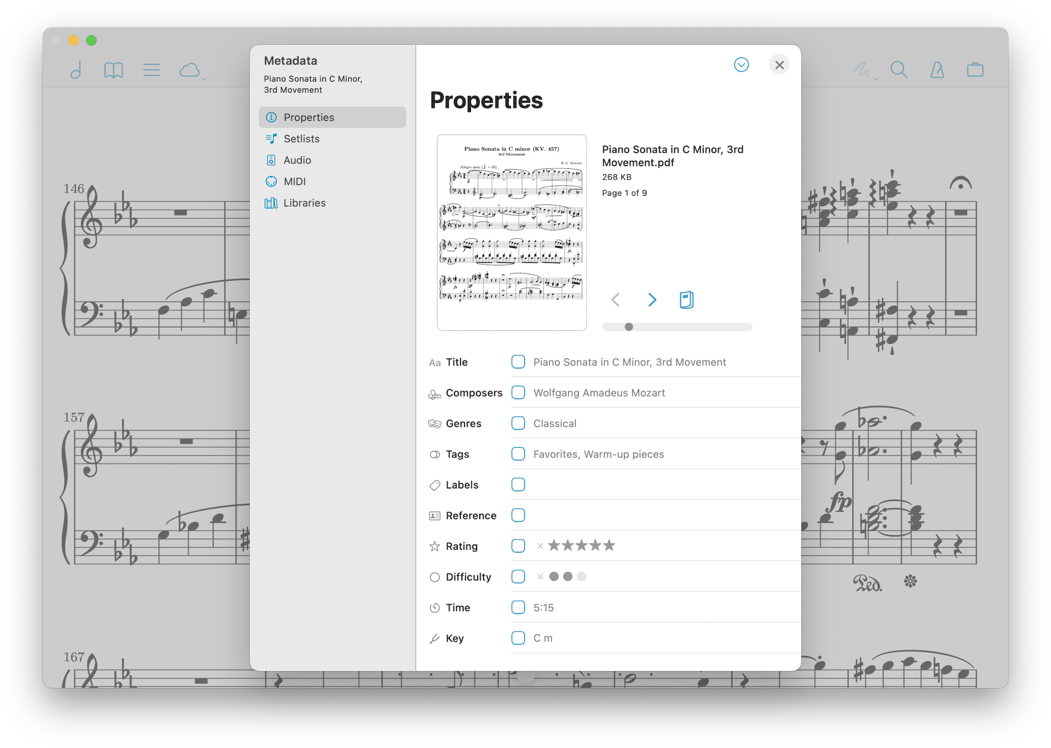The width and height of the screenshot is (1051, 748).
Task: Click the 'Page 1 of 9' text
Action: [624, 193]
